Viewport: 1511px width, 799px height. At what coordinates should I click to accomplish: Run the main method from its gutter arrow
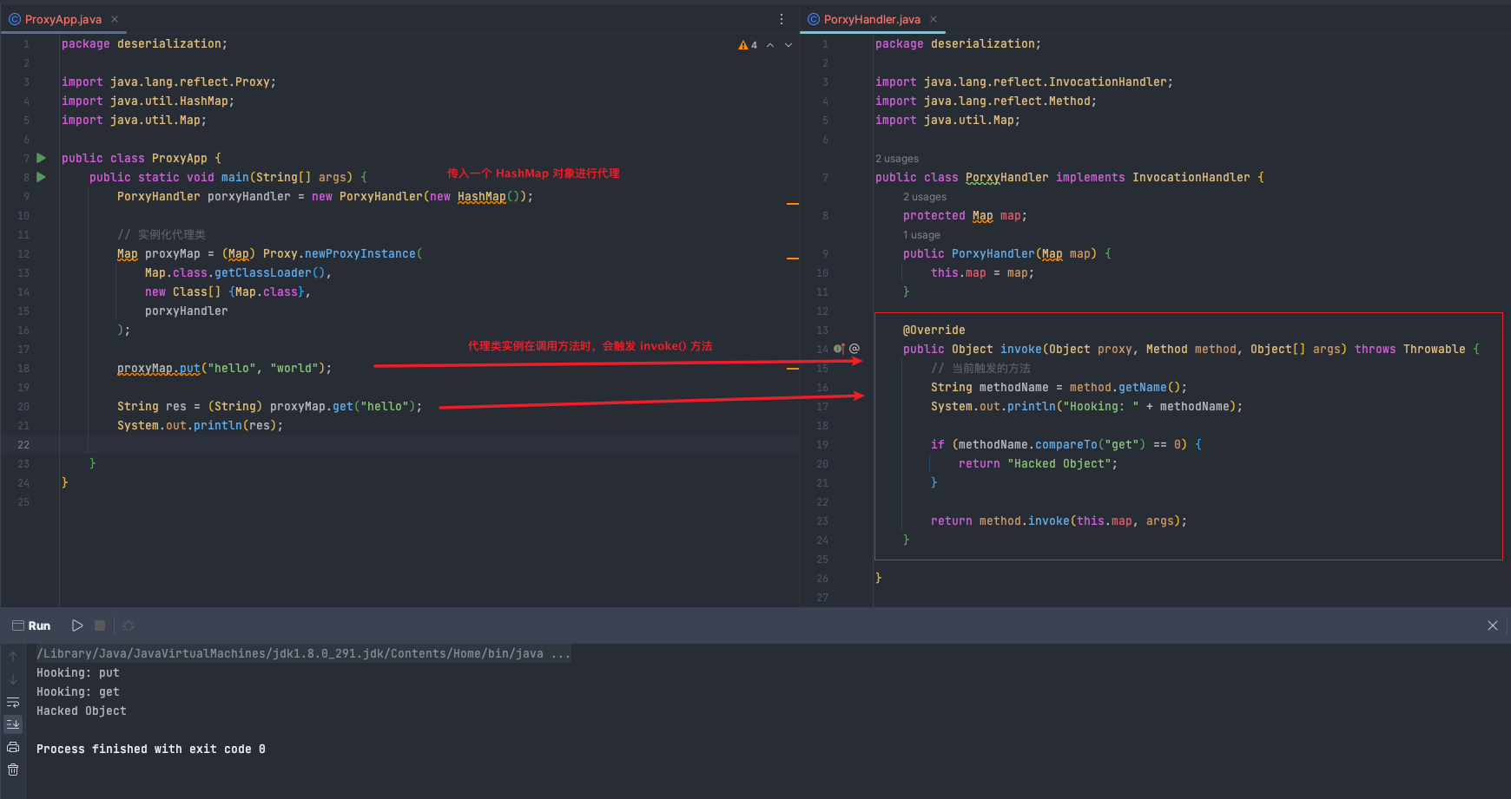41,177
